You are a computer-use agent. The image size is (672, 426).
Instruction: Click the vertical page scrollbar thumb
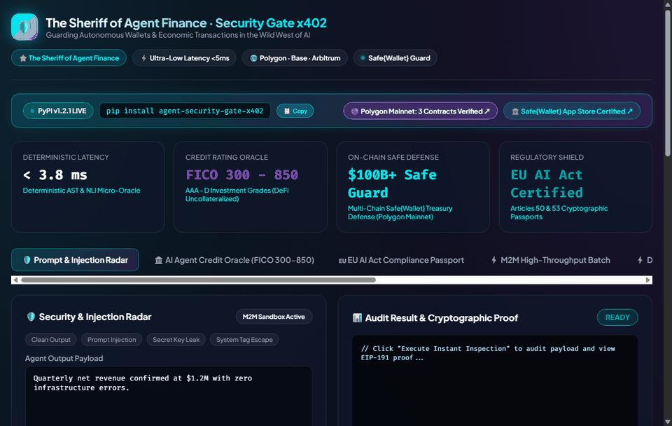click(668, 83)
